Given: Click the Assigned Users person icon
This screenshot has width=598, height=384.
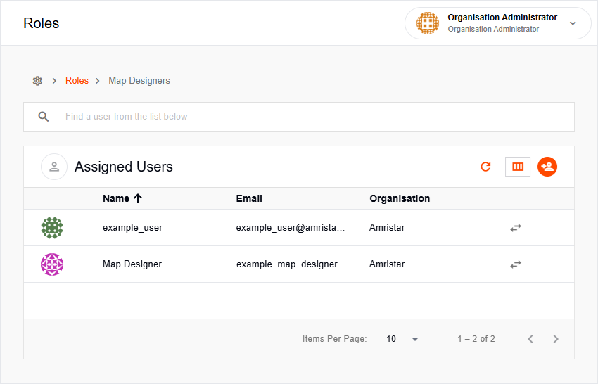Looking at the screenshot, I should pyautogui.click(x=54, y=167).
